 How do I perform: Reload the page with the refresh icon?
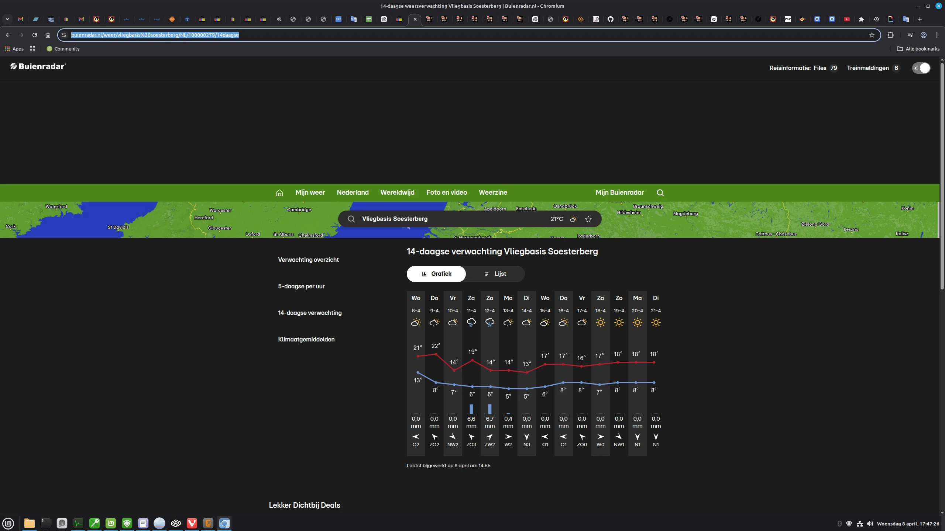coord(35,35)
